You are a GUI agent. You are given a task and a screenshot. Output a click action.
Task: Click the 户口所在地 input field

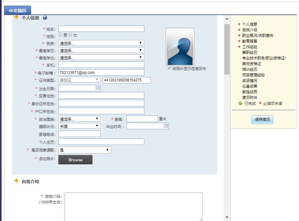pyautogui.click(x=101, y=111)
